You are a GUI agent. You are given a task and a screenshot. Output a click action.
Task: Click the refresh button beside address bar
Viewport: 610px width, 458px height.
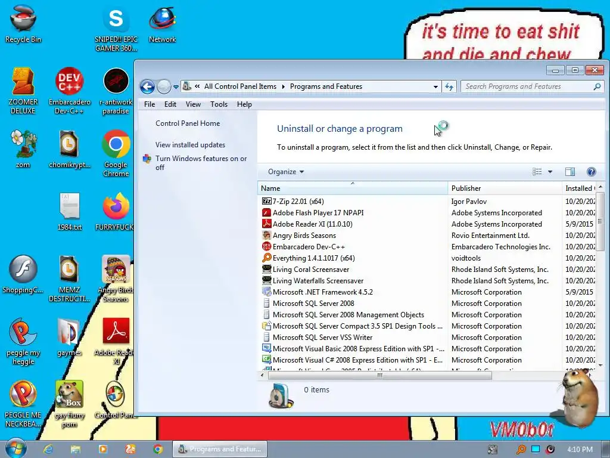pyautogui.click(x=449, y=86)
